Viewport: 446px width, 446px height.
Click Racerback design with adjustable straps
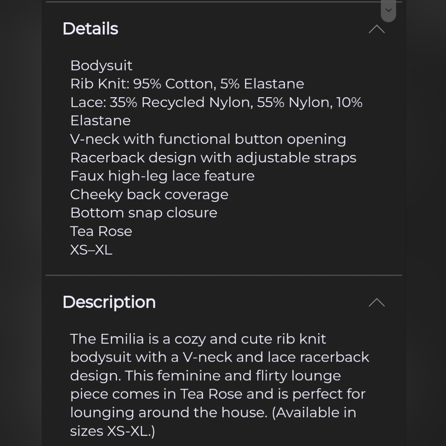(213, 158)
